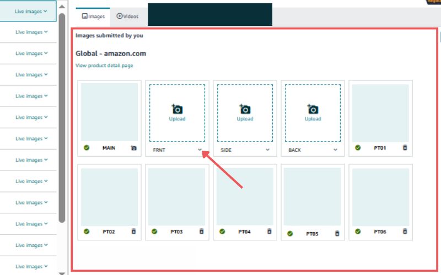
Task: Click the sidebar scrollbar up arrow
Action: [62, 7]
